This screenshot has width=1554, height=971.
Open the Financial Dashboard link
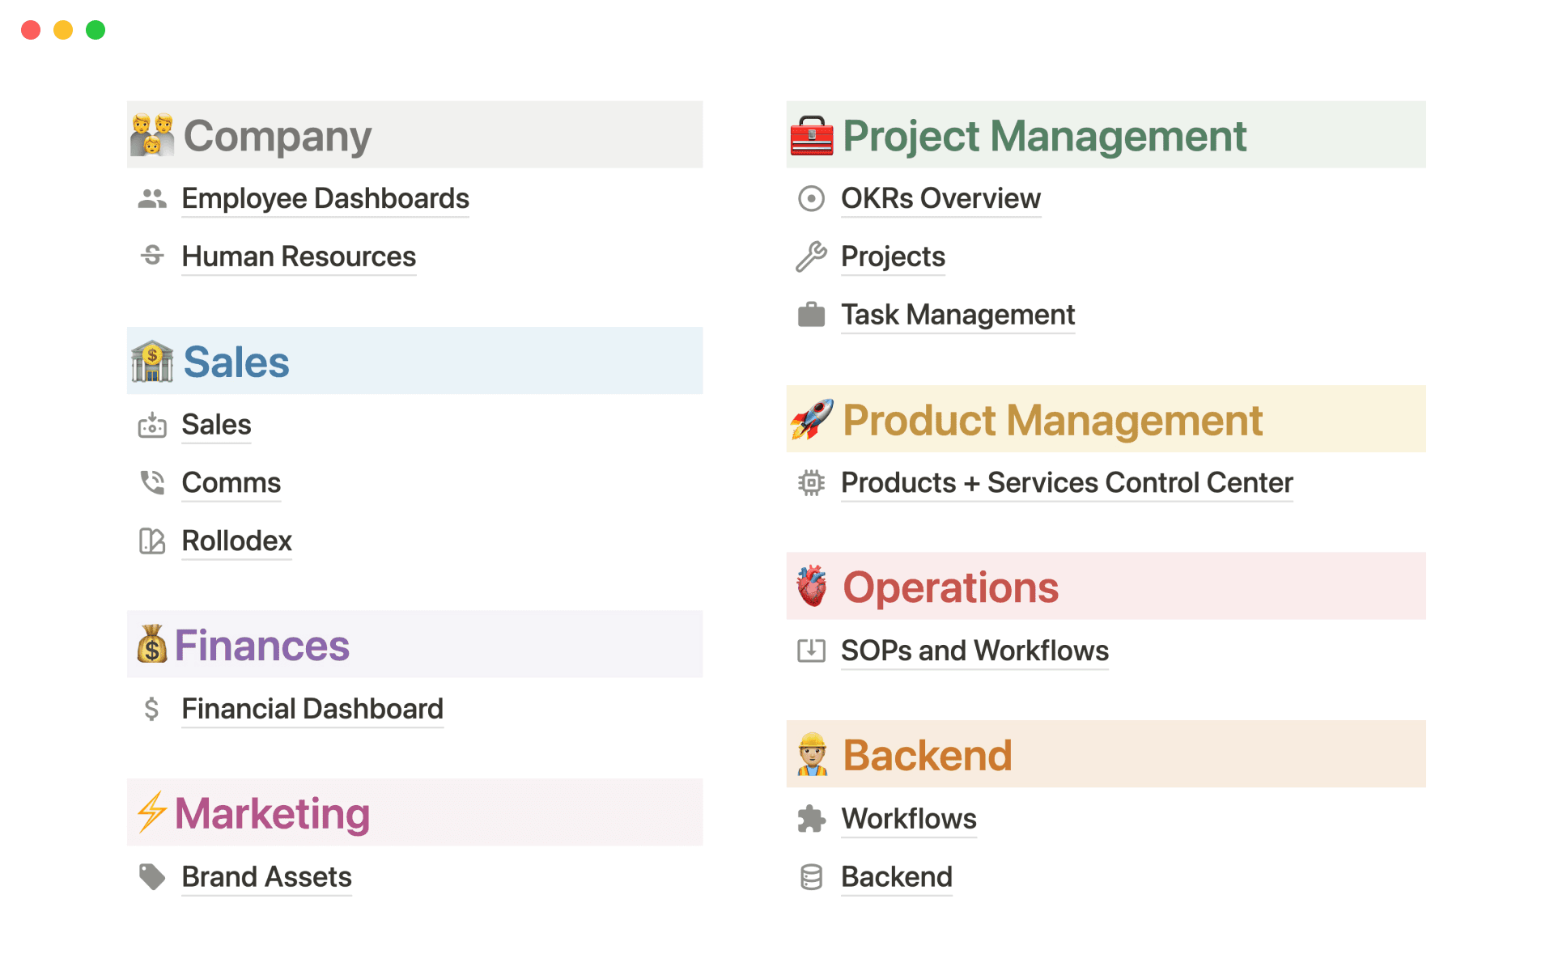click(x=312, y=709)
